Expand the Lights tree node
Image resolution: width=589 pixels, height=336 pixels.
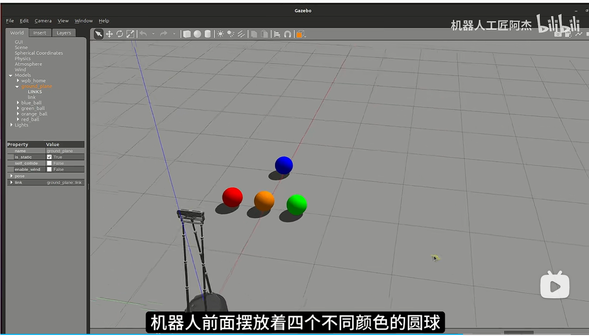pyautogui.click(x=11, y=125)
